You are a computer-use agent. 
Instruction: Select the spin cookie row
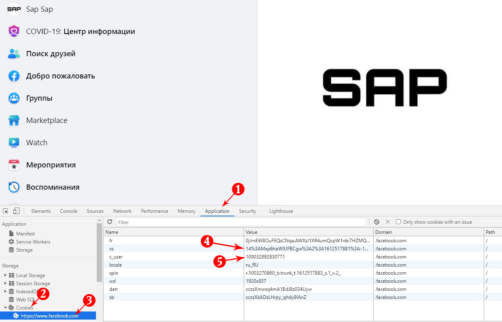303,273
